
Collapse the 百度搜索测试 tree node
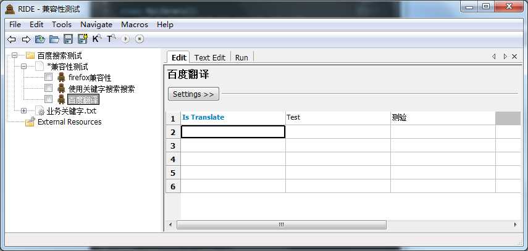pos(14,55)
